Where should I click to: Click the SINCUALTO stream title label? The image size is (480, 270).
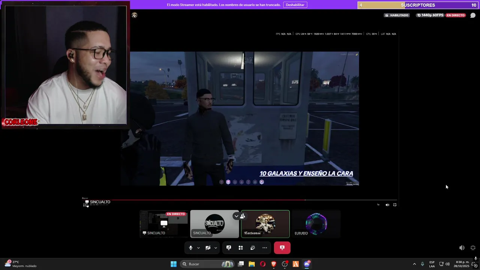pos(100,202)
